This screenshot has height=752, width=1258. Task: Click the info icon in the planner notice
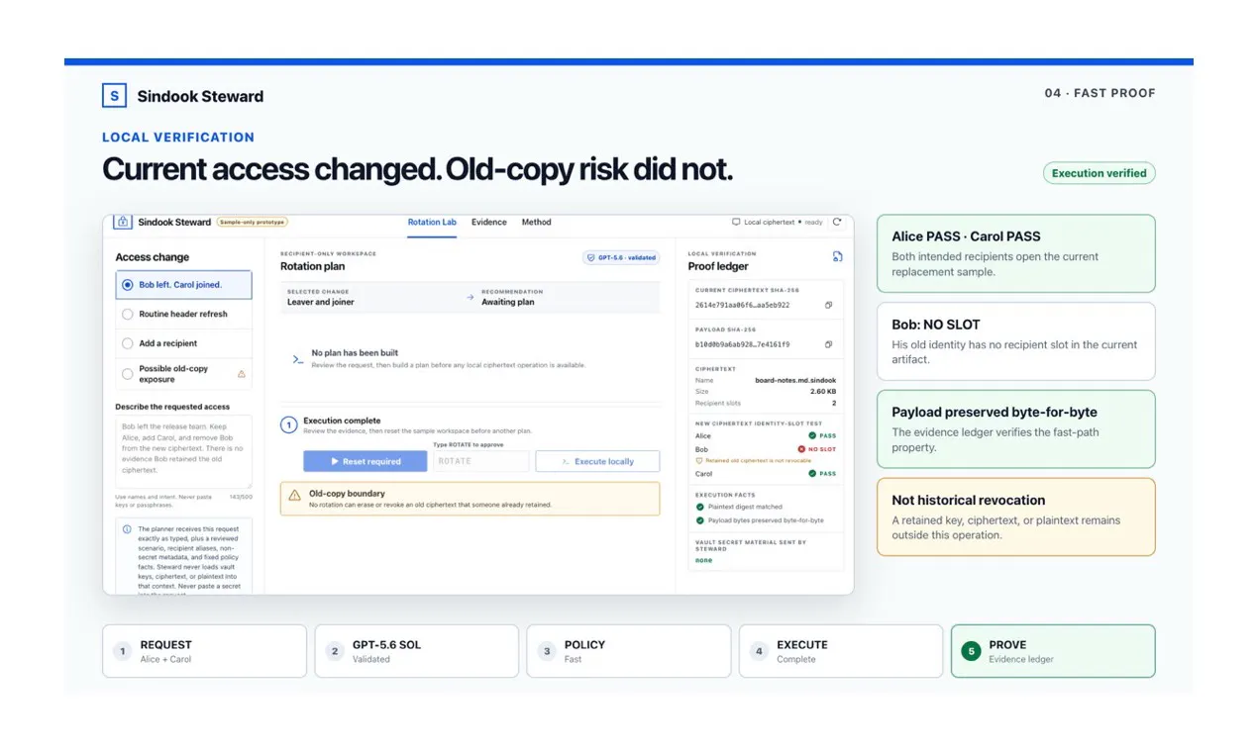coord(126,529)
